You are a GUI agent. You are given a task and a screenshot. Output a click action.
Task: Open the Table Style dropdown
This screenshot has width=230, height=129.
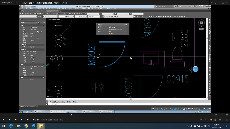[x=123, y=14]
